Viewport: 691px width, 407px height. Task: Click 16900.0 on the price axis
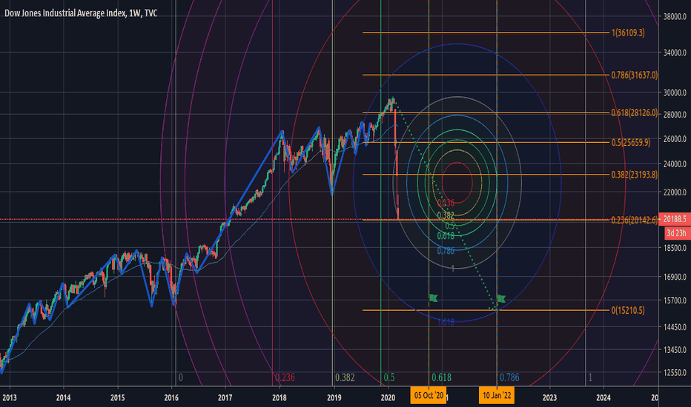(x=675, y=277)
